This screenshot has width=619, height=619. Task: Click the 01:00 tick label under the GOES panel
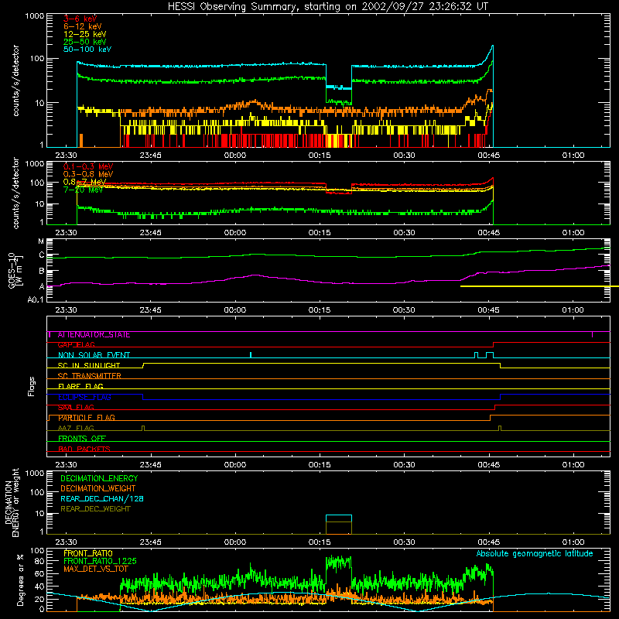click(x=573, y=310)
